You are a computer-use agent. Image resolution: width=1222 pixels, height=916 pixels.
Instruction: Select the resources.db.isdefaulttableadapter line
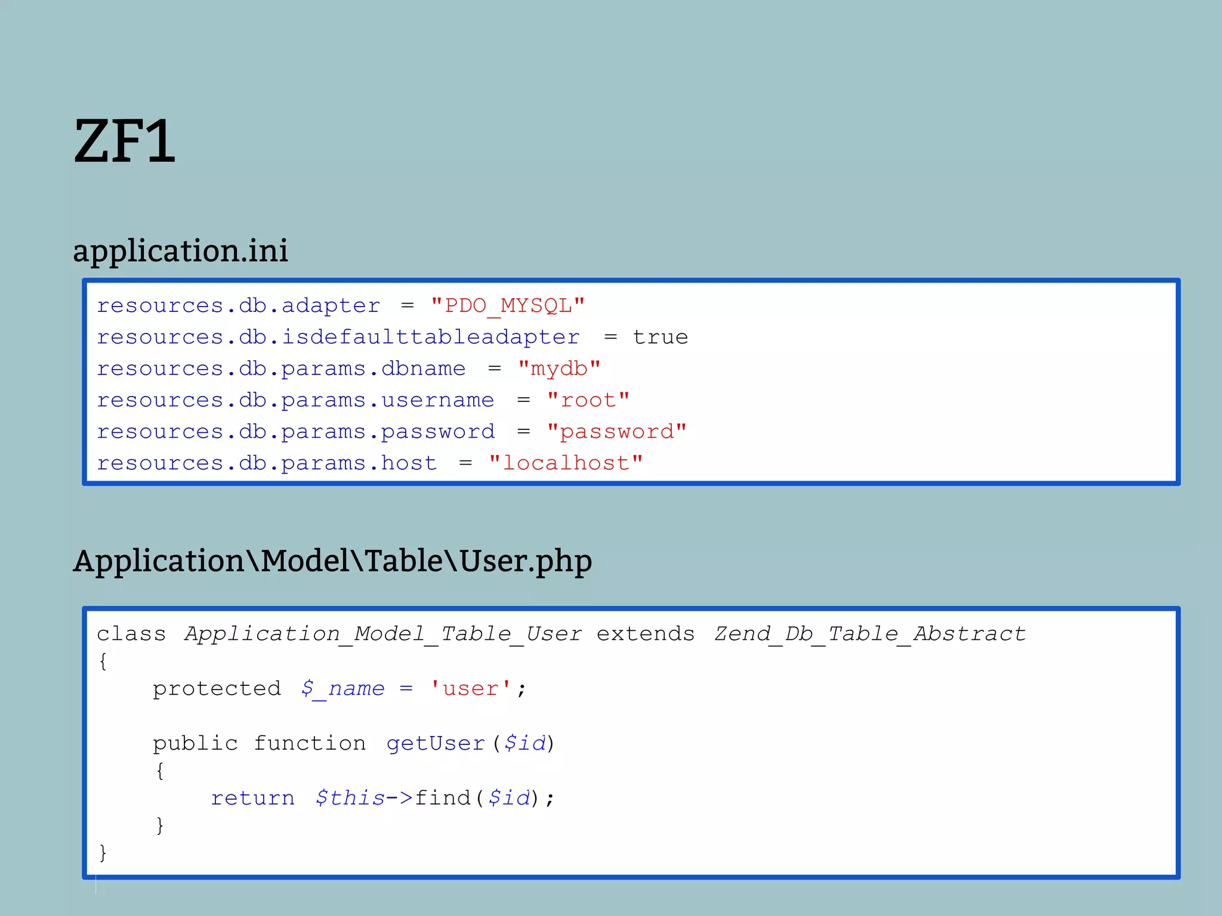[x=392, y=338]
